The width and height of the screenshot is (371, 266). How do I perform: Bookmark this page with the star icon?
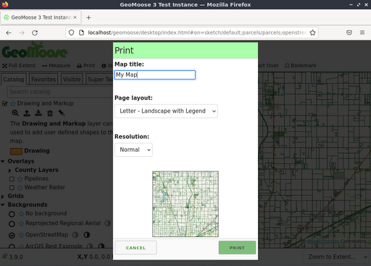pyautogui.click(x=312, y=33)
